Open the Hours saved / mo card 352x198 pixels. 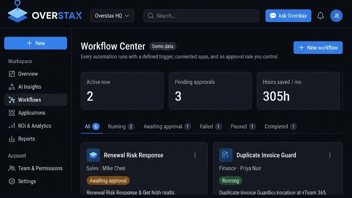pos(299,91)
